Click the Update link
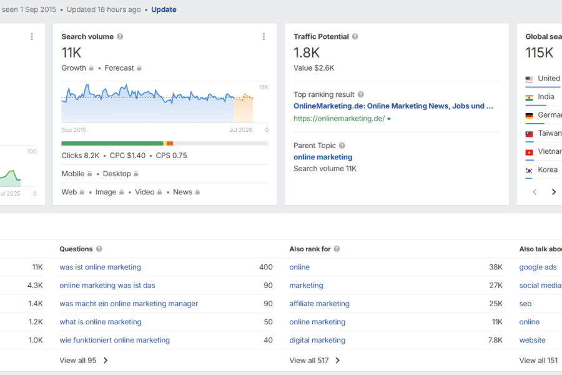 (x=164, y=10)
